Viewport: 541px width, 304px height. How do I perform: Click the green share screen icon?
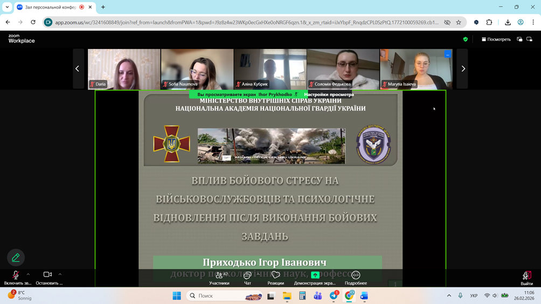[x=315, y=275]
